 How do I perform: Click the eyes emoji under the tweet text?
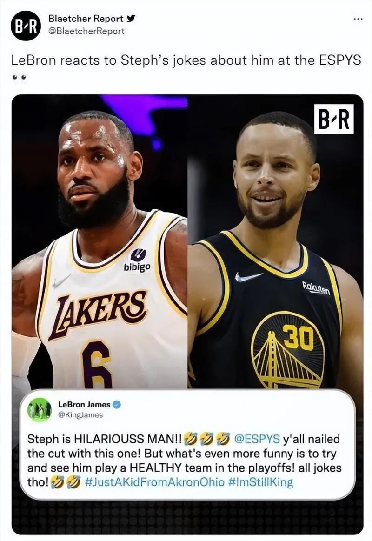[19, 77]
